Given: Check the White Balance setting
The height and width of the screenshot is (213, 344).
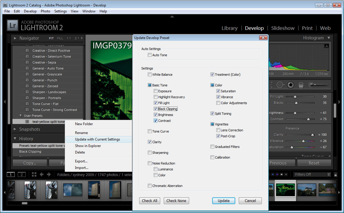Looking at the screenshot, I should point(150,75).
